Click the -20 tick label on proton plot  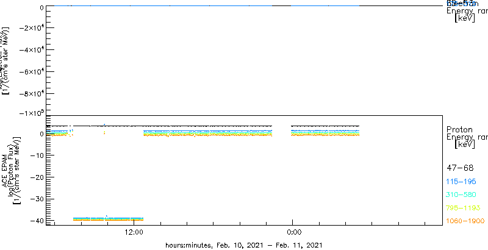pos(37,177)
